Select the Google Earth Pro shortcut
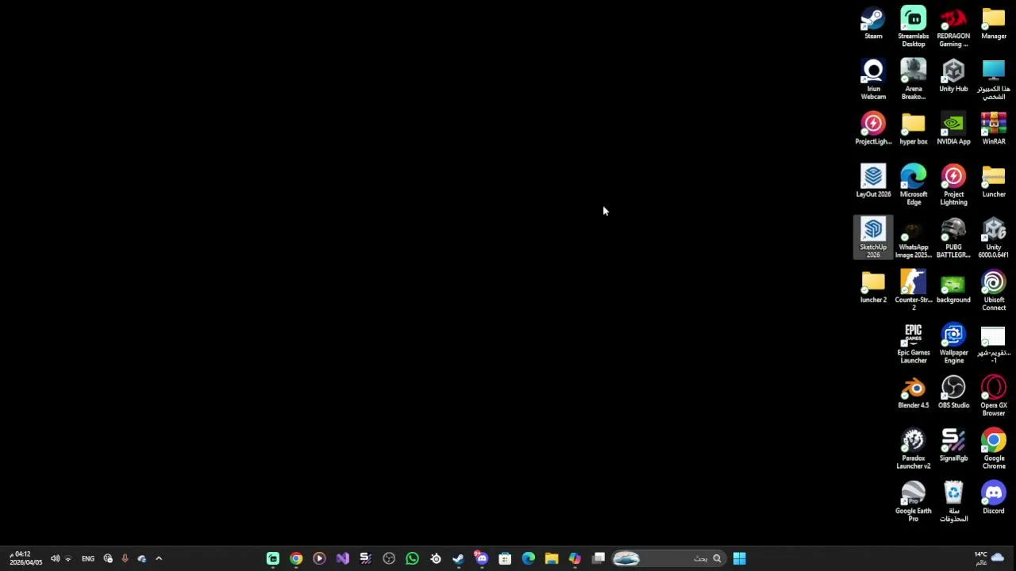 coord(914,501)
